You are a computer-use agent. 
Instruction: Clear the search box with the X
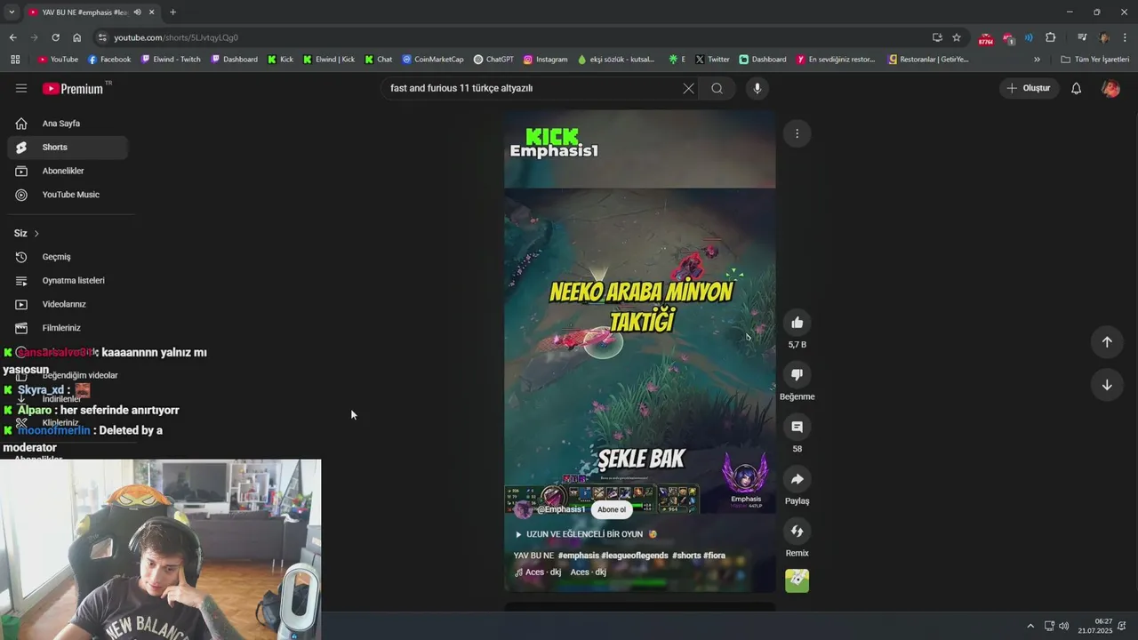click(688, 88)
